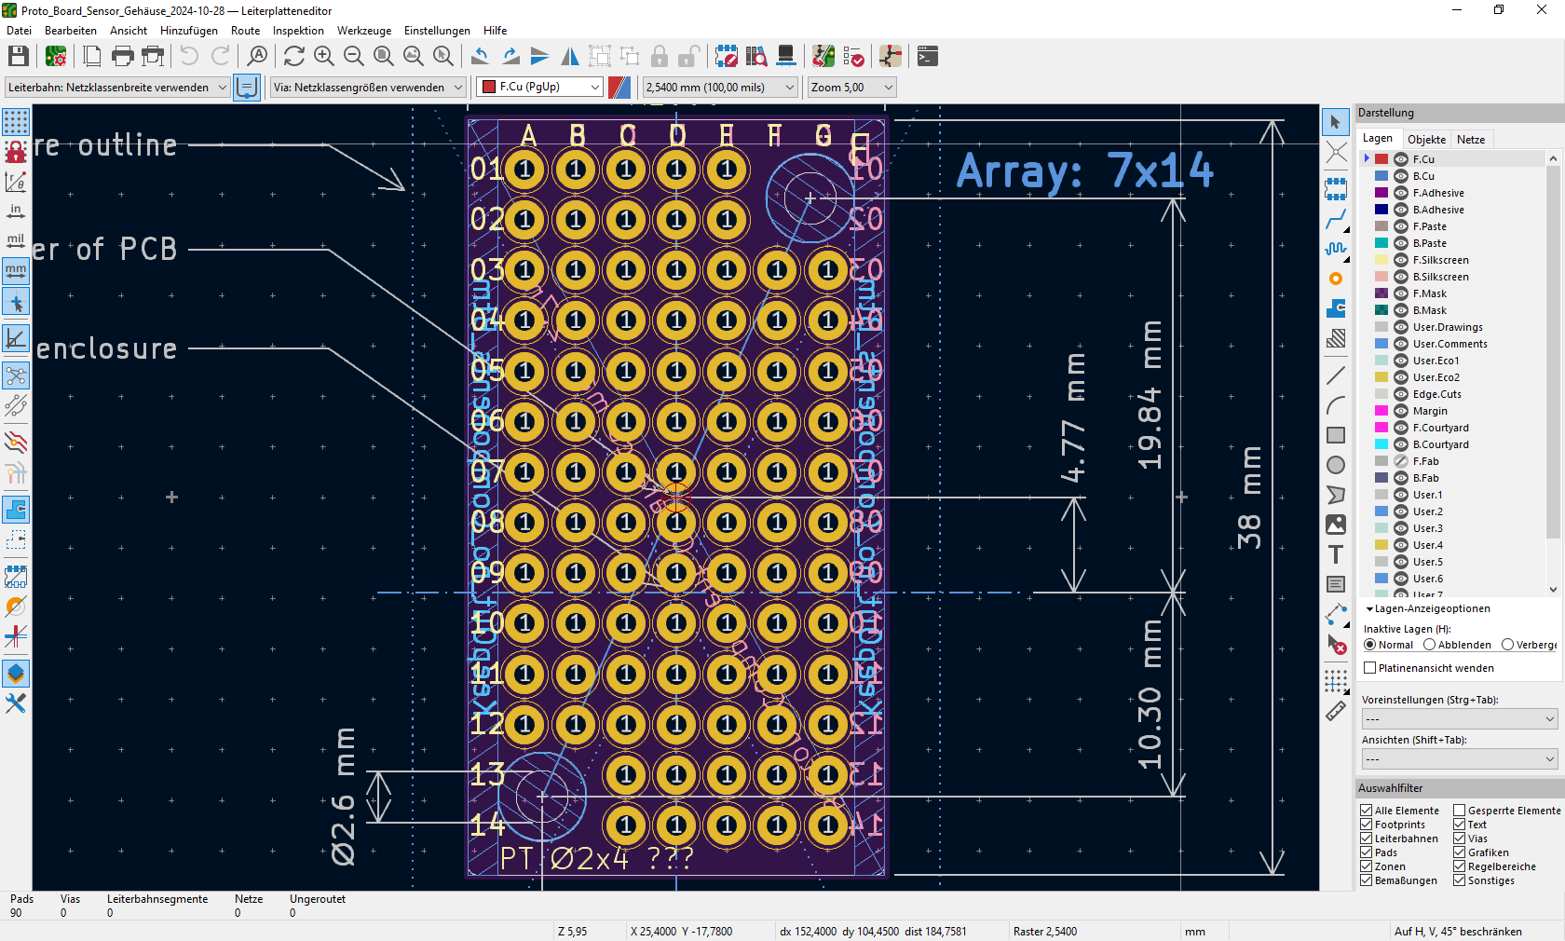The width and height of the screenshot is (1565, 941).
Task: Open the Route menu
Action: tap(246, 31)
